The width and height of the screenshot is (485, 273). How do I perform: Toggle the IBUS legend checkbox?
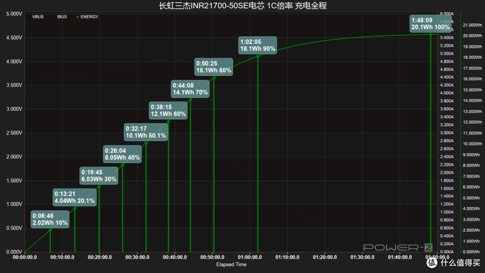click(x=54, y=17)
